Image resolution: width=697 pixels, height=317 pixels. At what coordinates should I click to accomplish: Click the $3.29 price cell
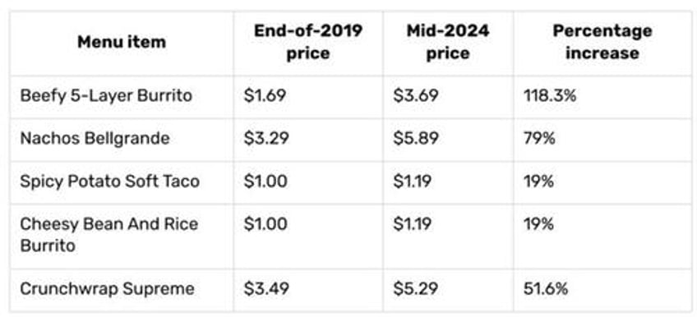[308, 139]
